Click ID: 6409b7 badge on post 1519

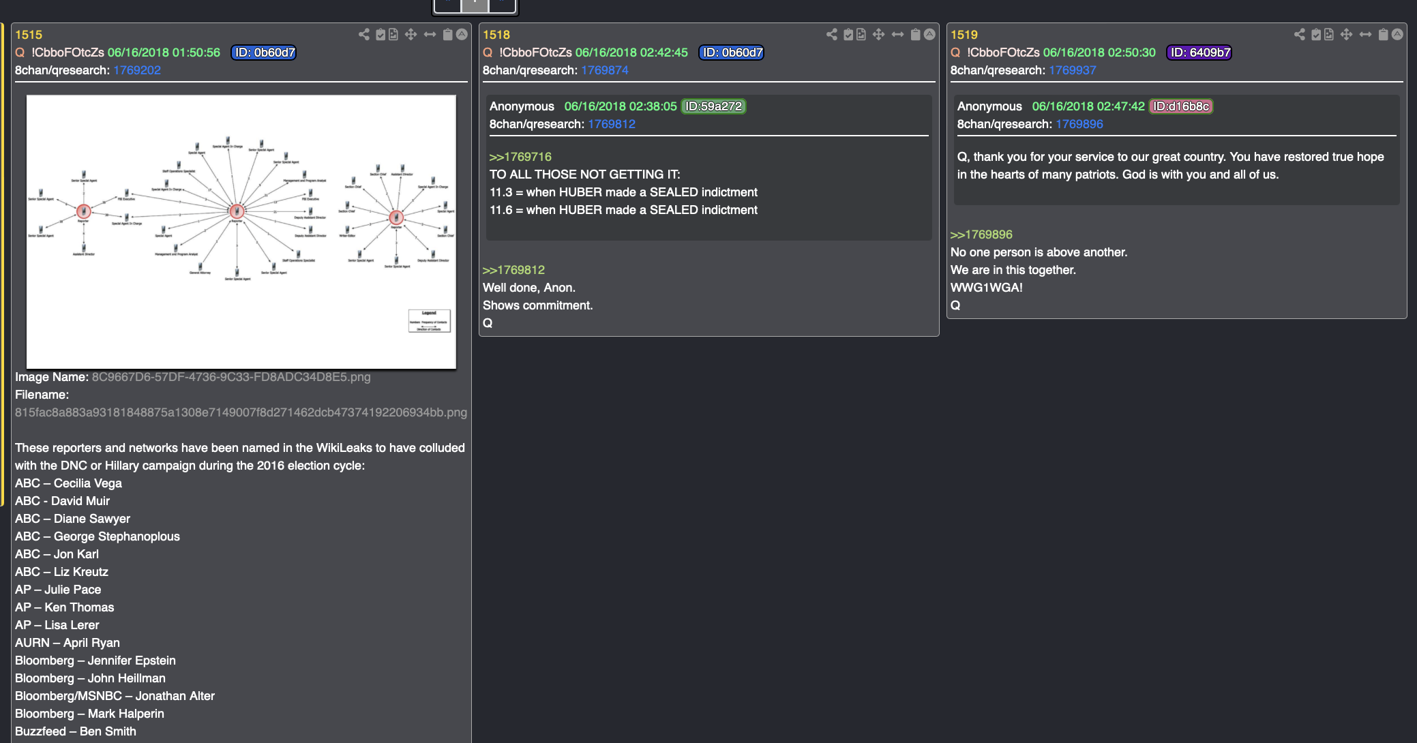1199,52
